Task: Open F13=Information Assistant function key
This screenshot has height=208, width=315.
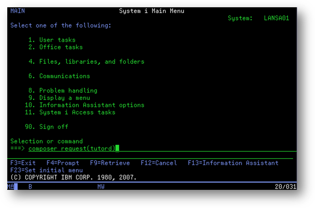Action: tap(233, 163)
